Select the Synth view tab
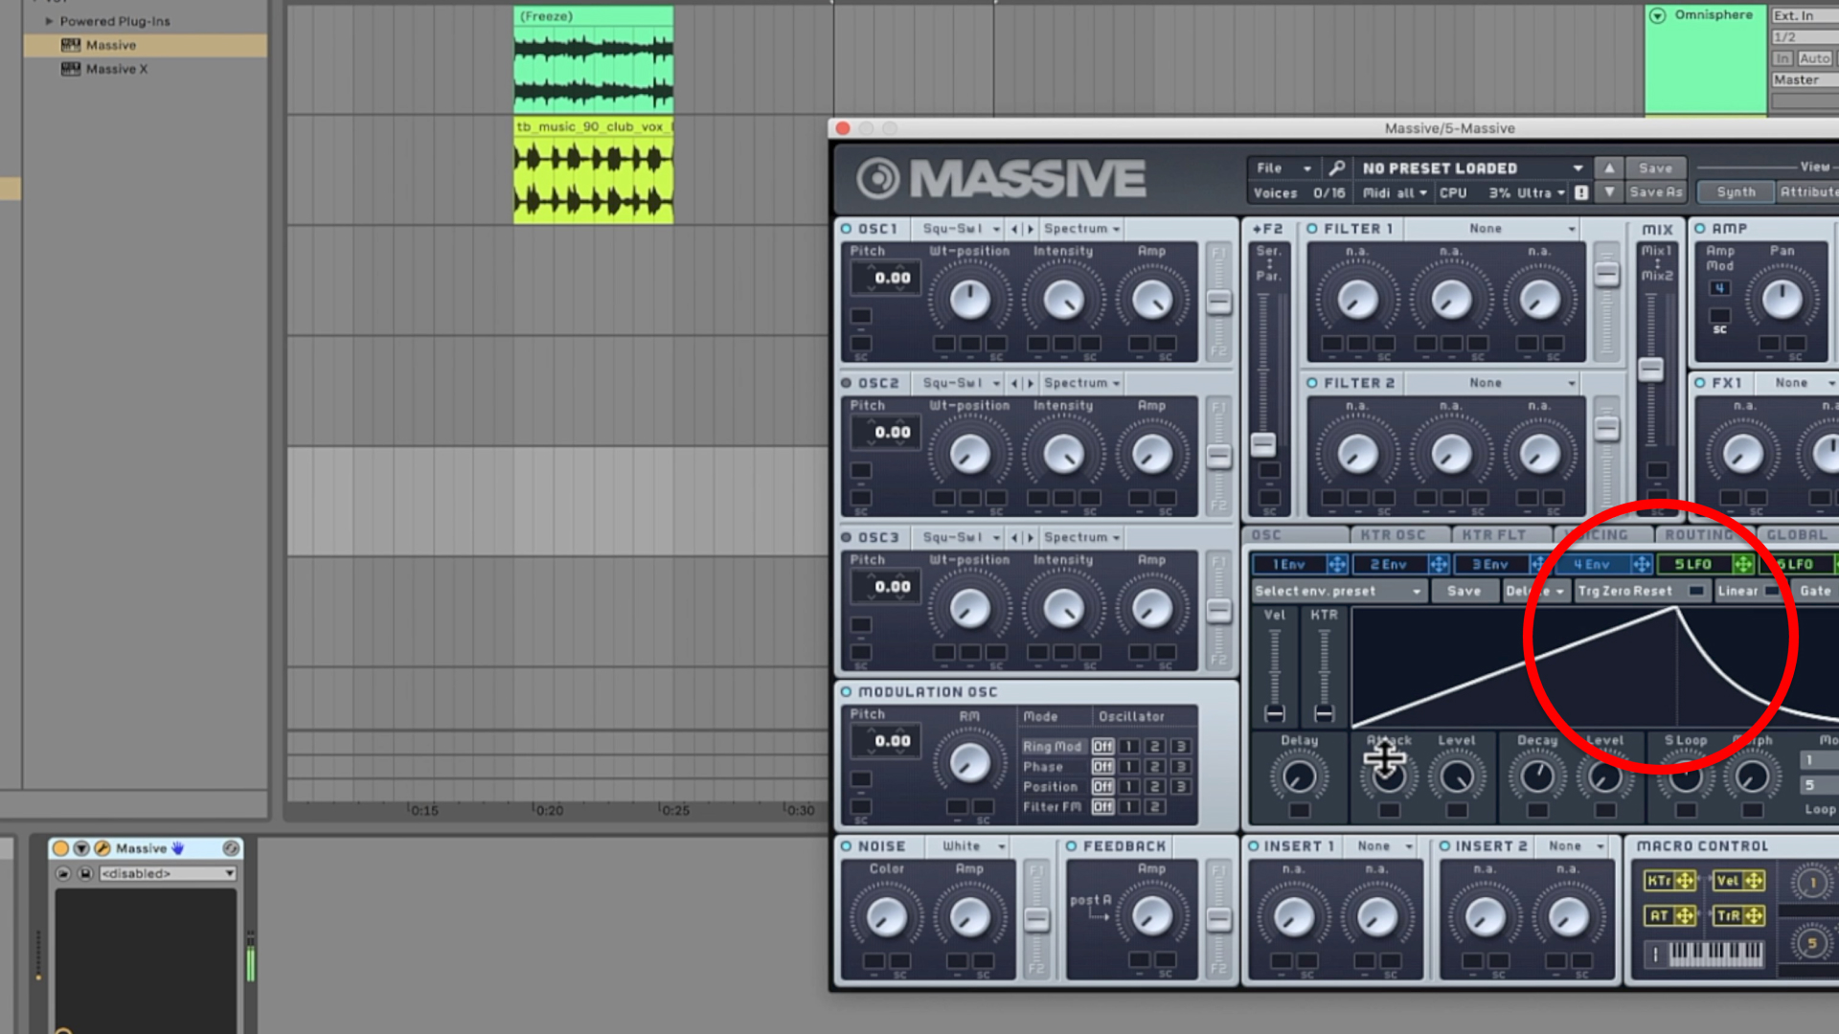 tap(1736, 192)
